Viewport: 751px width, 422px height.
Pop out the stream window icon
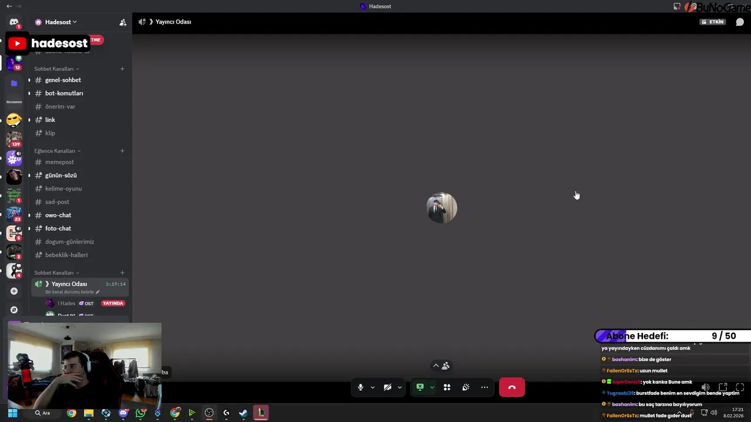[x=723, y=387]
